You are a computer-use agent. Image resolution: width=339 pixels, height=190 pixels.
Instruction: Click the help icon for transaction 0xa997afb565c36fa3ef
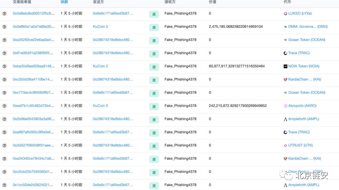pos(4,132)
